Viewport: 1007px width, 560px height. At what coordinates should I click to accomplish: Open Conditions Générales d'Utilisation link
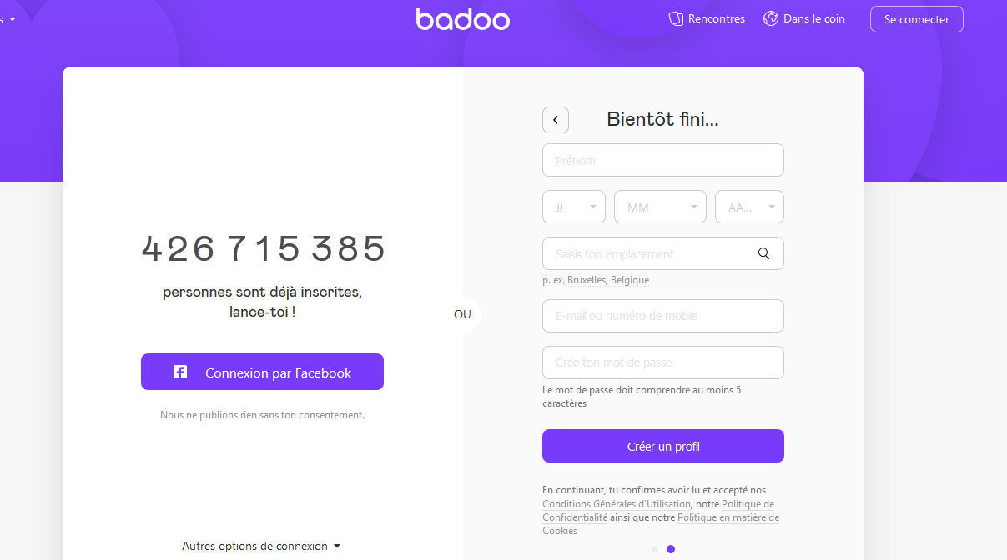[617, 504]
